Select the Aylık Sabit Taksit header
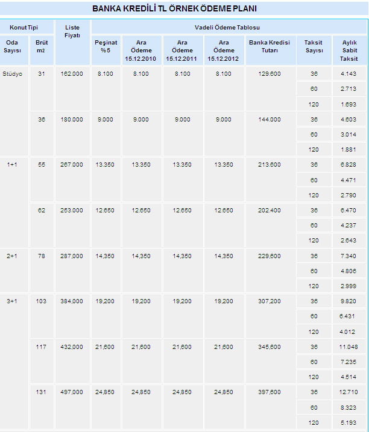The height and width of the screenshot is (432, 369). pos(350,51)
